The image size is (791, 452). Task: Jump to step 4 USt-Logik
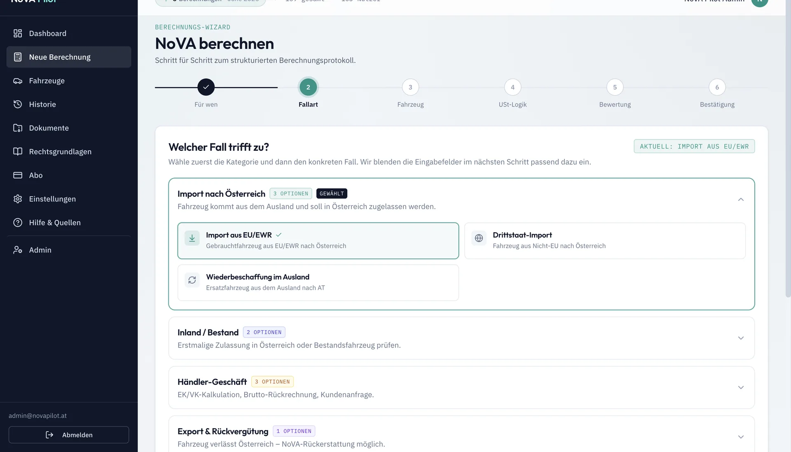513,87
